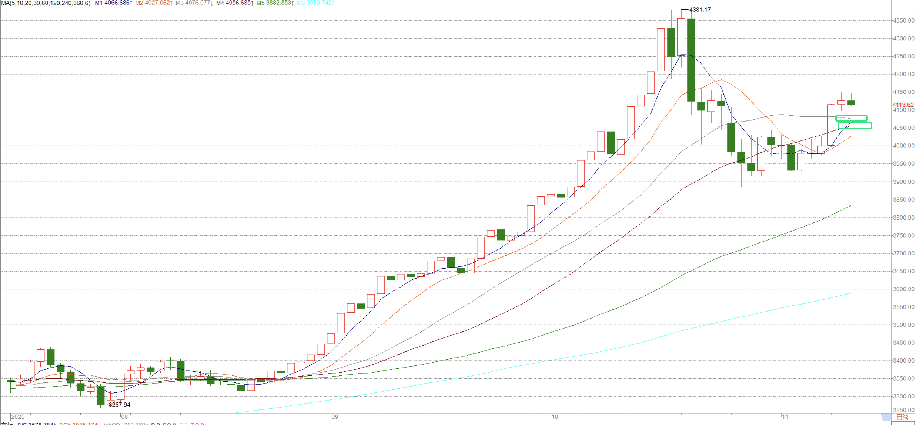Click the M6 3589.742 indicator label
The height and width of the screenshot is (425, 916).
coord(315,3)
